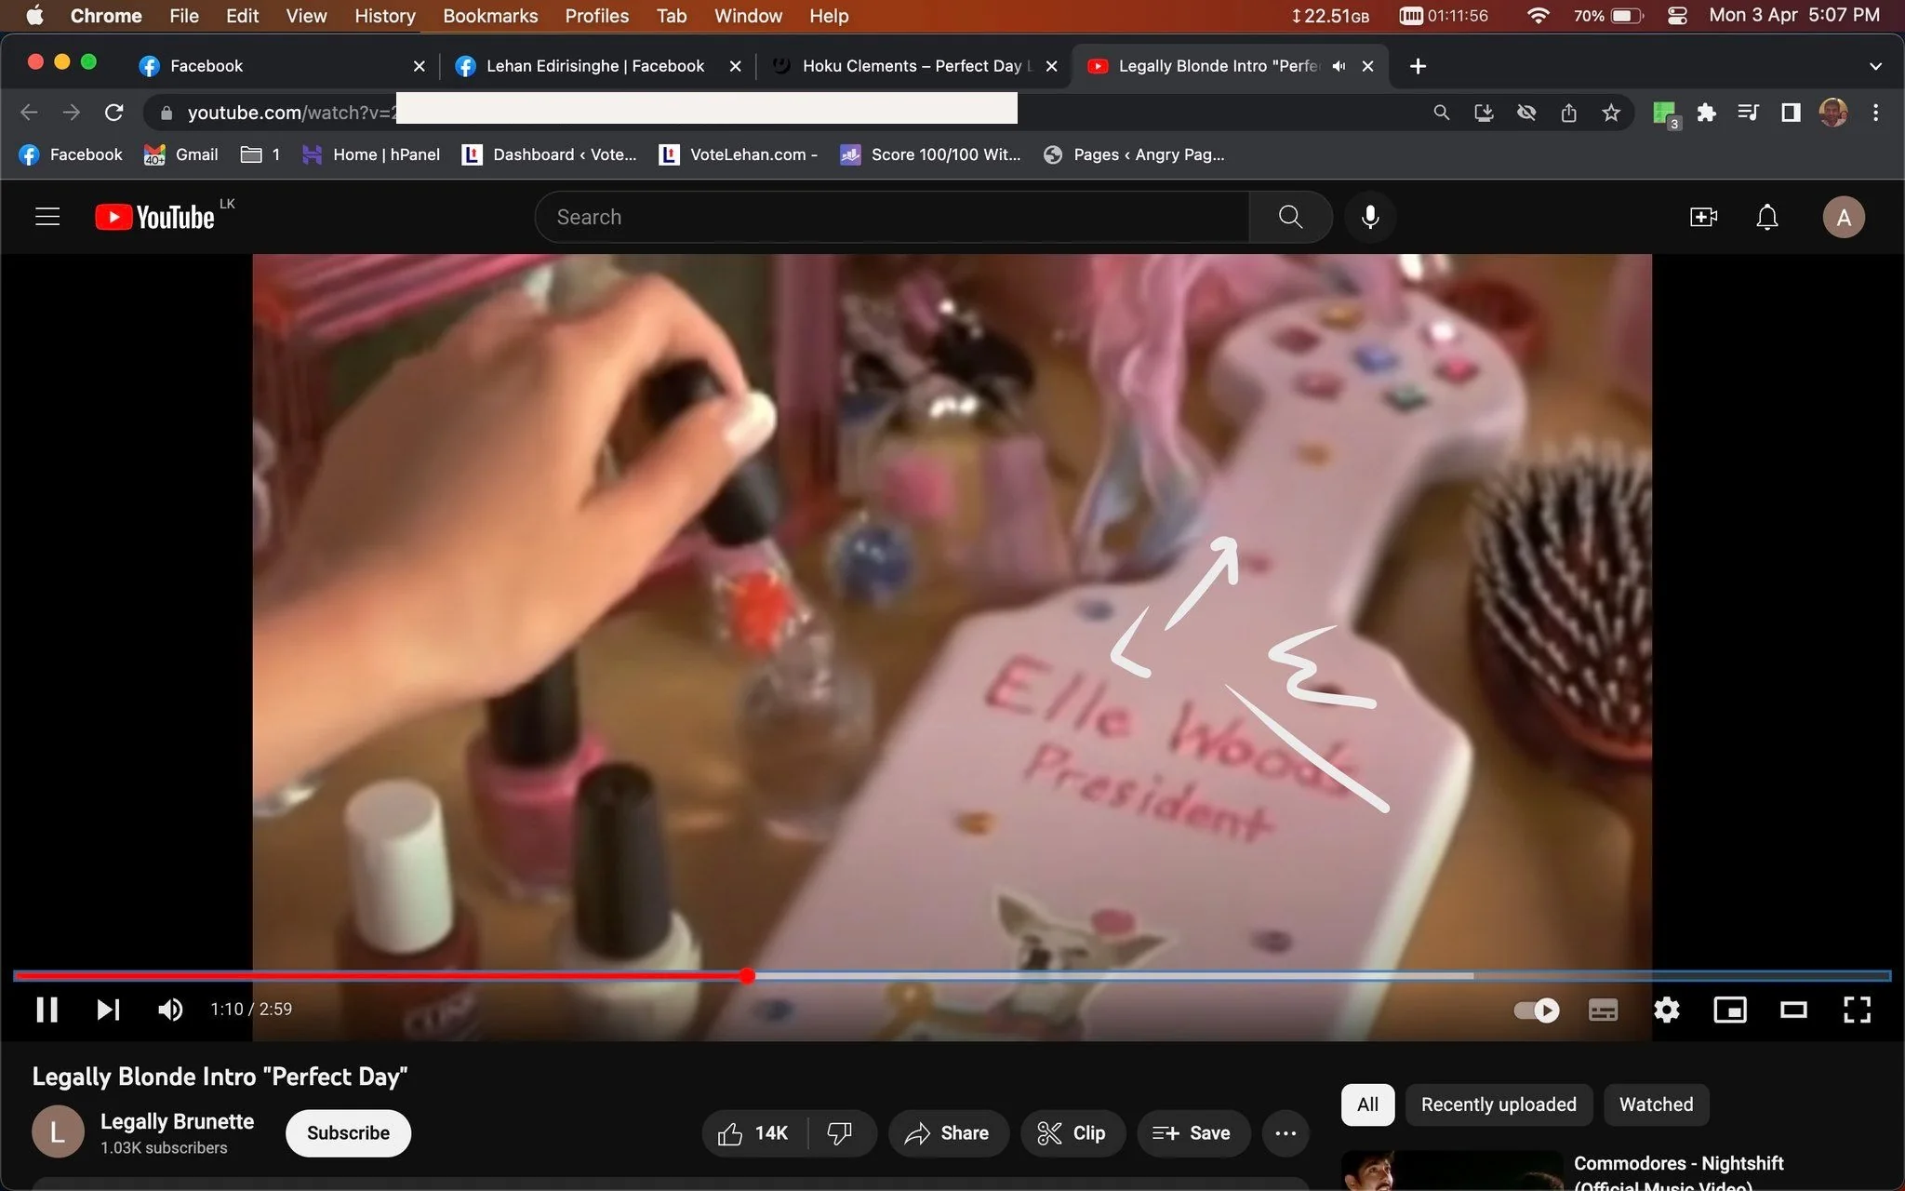Bookmark this page with star
Screen dimensions: 1905x1191
pos(1611,113)
